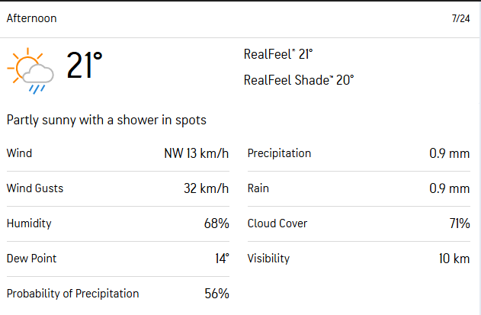Select the 'Partly sunny with a shower' description

pyautogui.click(x=107, y=120)
